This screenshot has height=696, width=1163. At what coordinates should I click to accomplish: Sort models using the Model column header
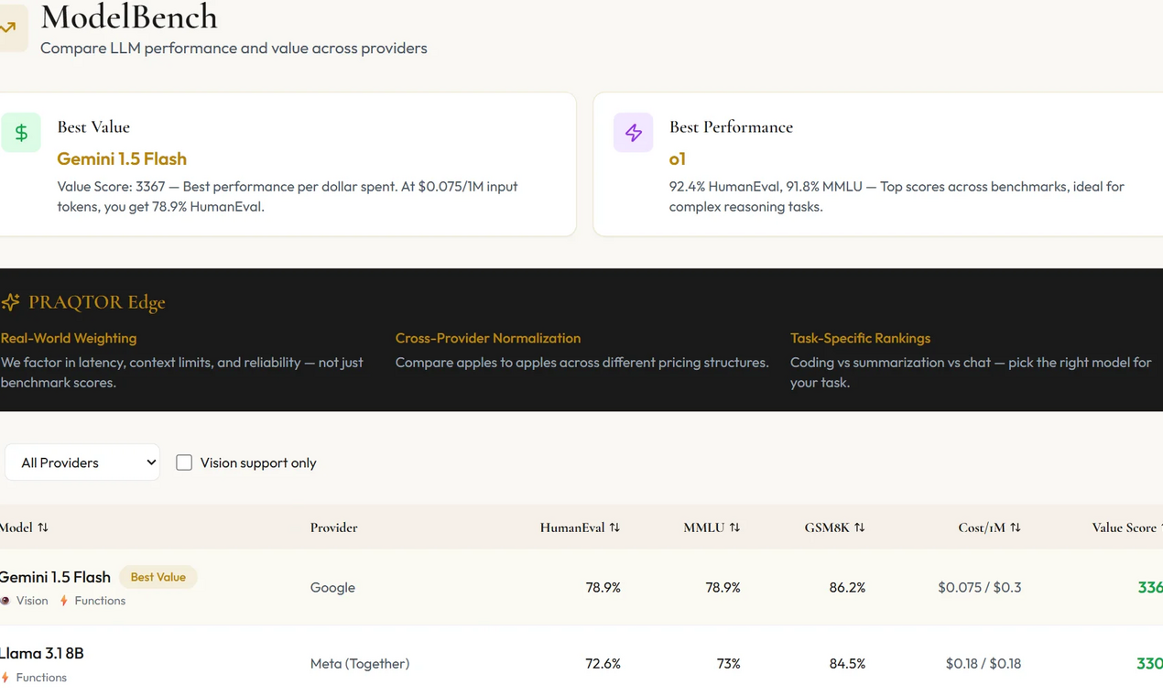pyautogui.click(x=21, y=527)
